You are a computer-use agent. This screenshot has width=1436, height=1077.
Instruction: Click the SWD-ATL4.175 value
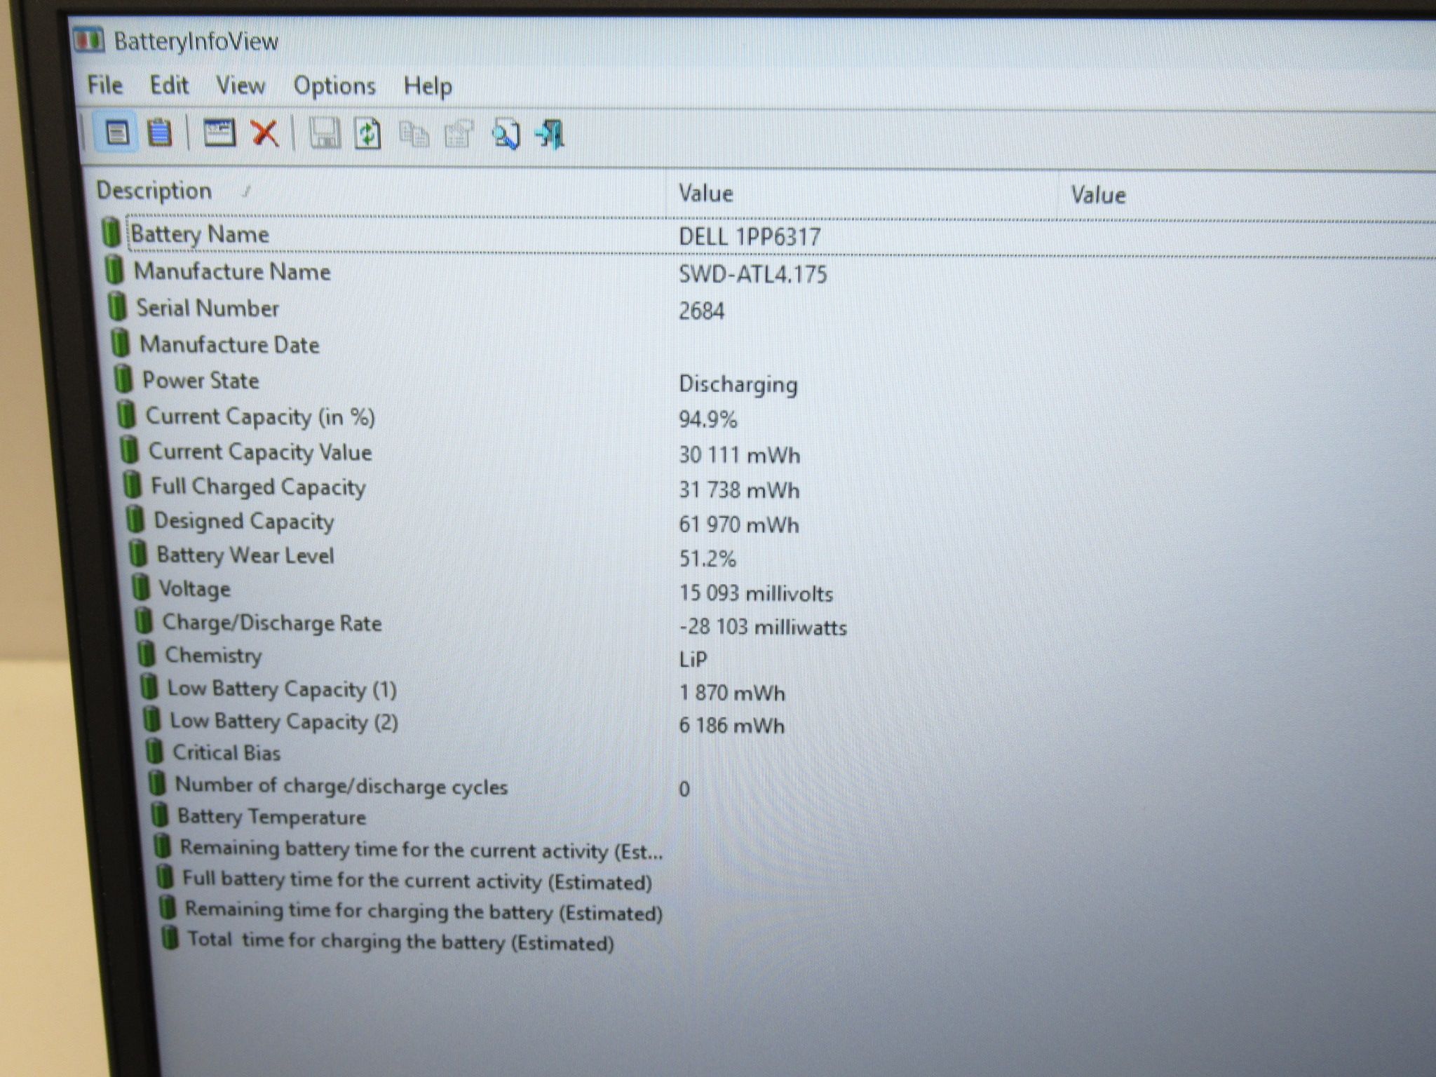[753, 273]
